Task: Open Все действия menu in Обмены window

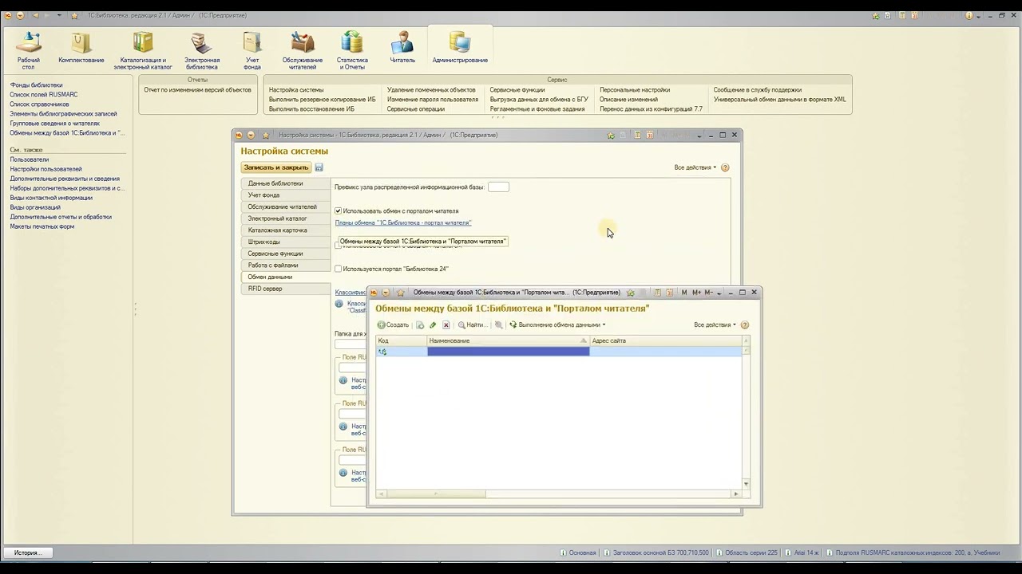Action: (715, 325)
